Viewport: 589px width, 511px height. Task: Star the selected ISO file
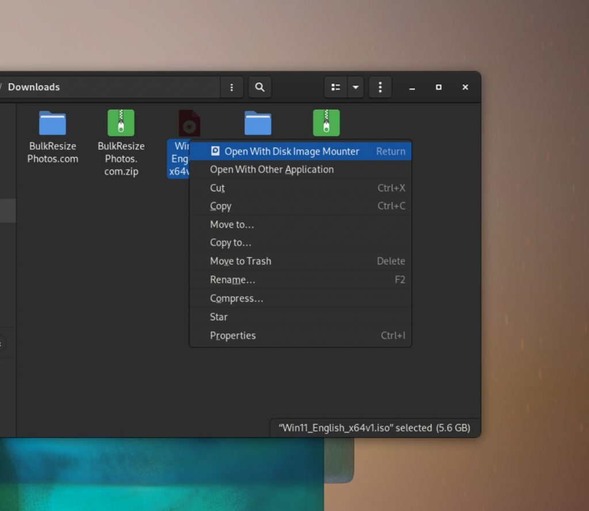pos(219,317)
